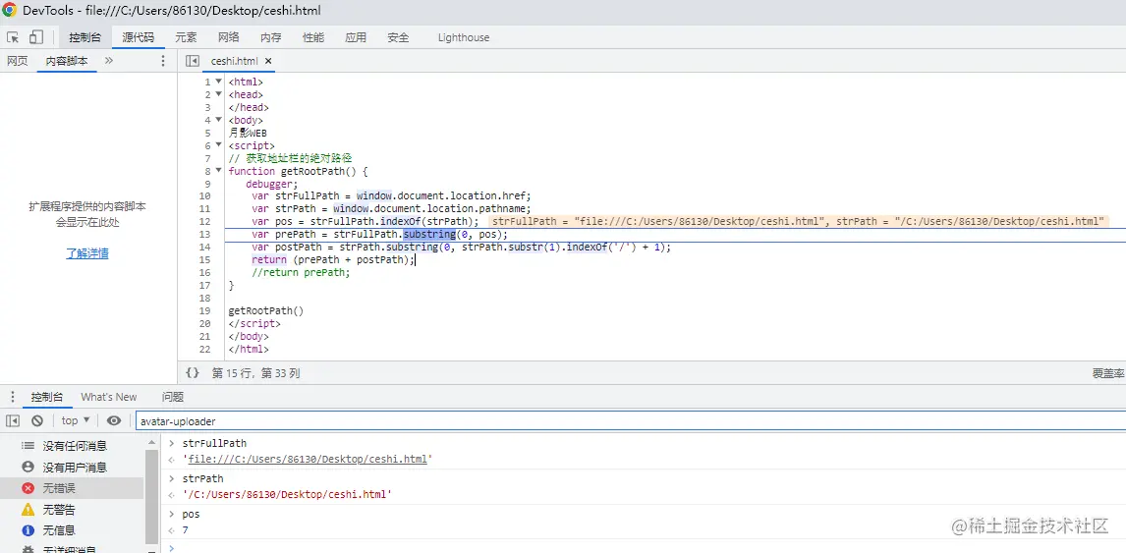Click the console sidebar scrollbar
Screen dimensions: 1126x553
151,496
